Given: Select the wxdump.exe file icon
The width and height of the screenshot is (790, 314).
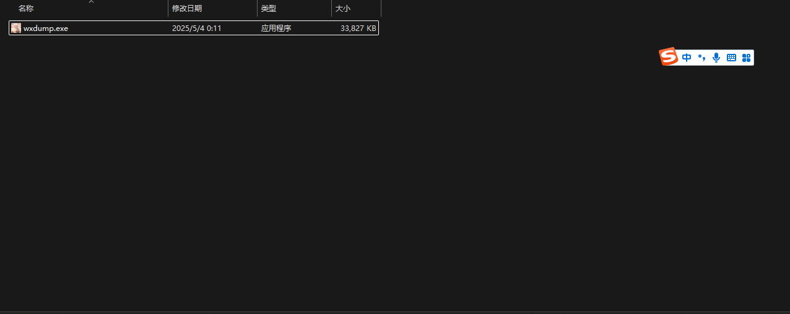Looking at the screenshot, I should [x=16, y=28].
